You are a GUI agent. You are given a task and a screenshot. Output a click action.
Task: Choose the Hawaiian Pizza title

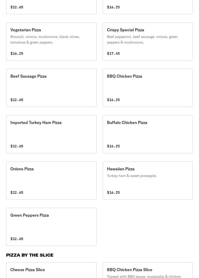point(121,169)
